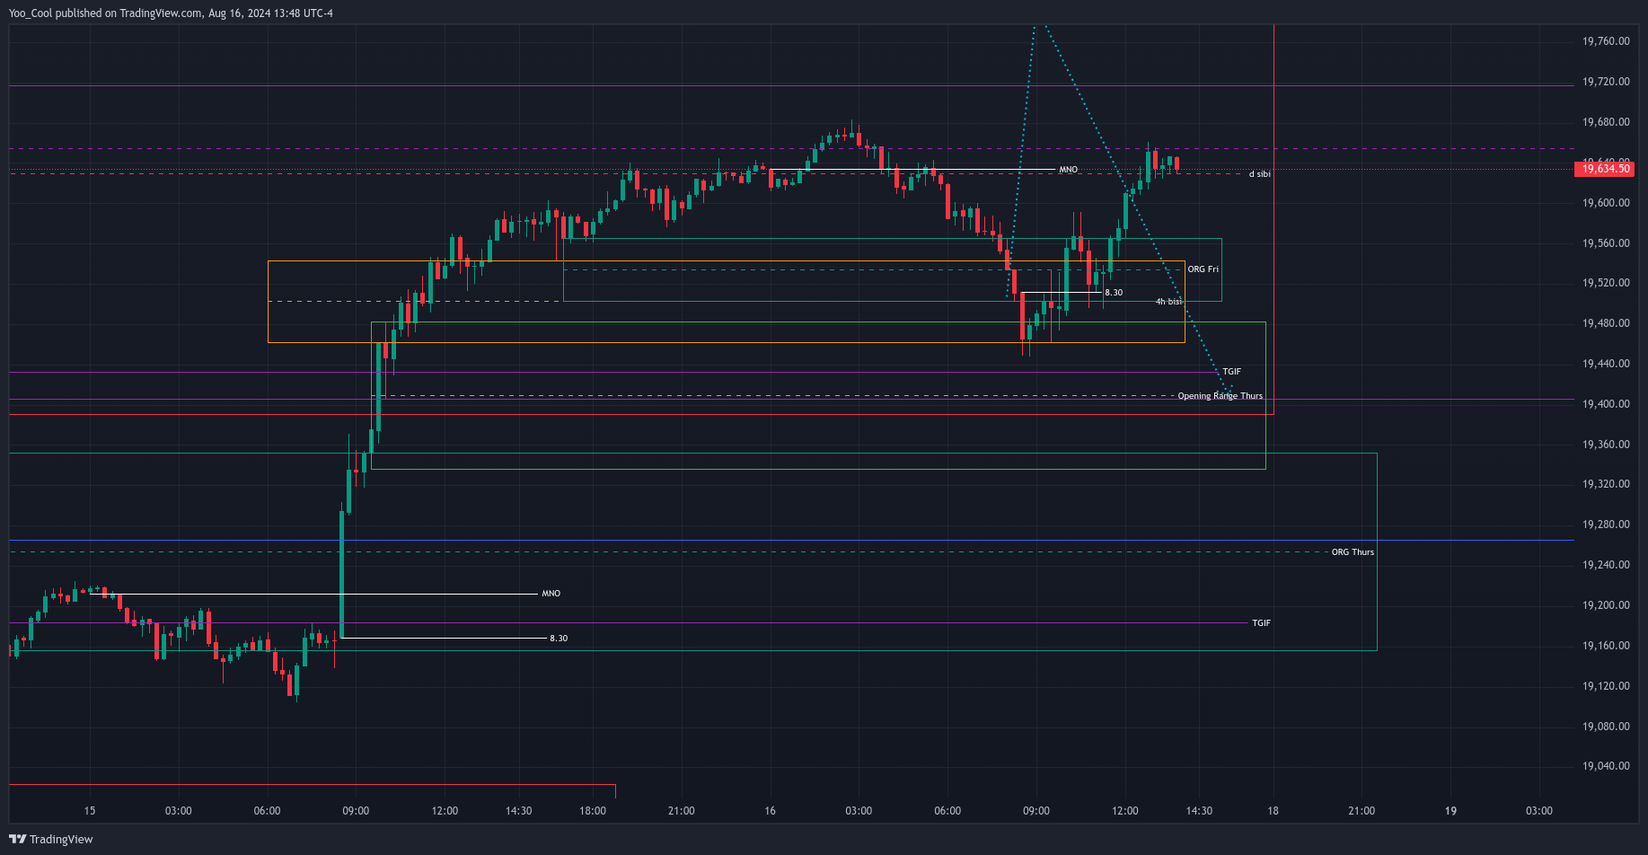Click the 'd sibi' label
The image size is (1648, 855).
coord(1259,174)
